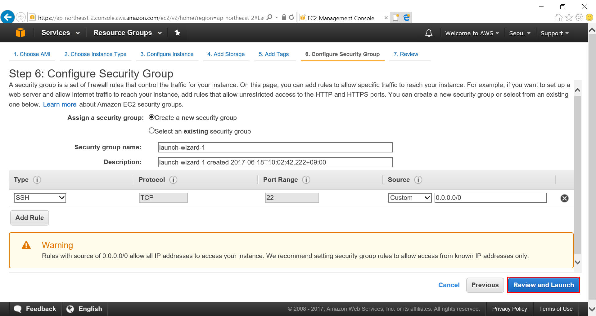Click the Add Rule button
The width and height of the screenshot is (596, 316).
click(30, 218)
